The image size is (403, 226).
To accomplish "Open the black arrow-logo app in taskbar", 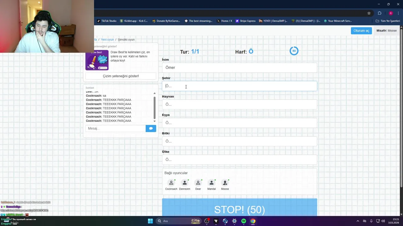I will pyautogui.click(x=216, y=221).
